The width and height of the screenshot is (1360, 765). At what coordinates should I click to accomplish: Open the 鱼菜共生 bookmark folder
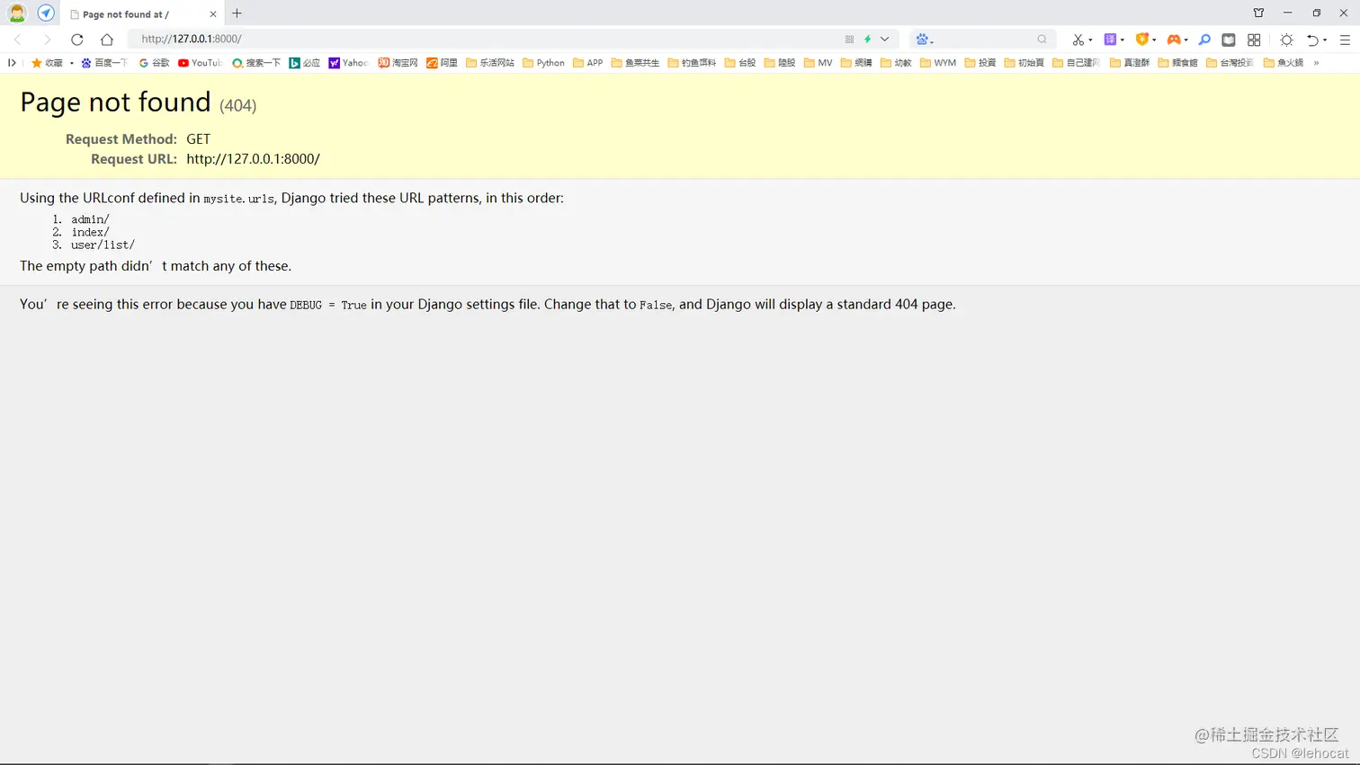[635, 63]
